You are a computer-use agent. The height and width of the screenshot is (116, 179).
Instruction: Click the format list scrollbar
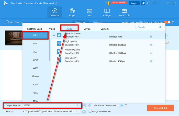coord(50,46)
